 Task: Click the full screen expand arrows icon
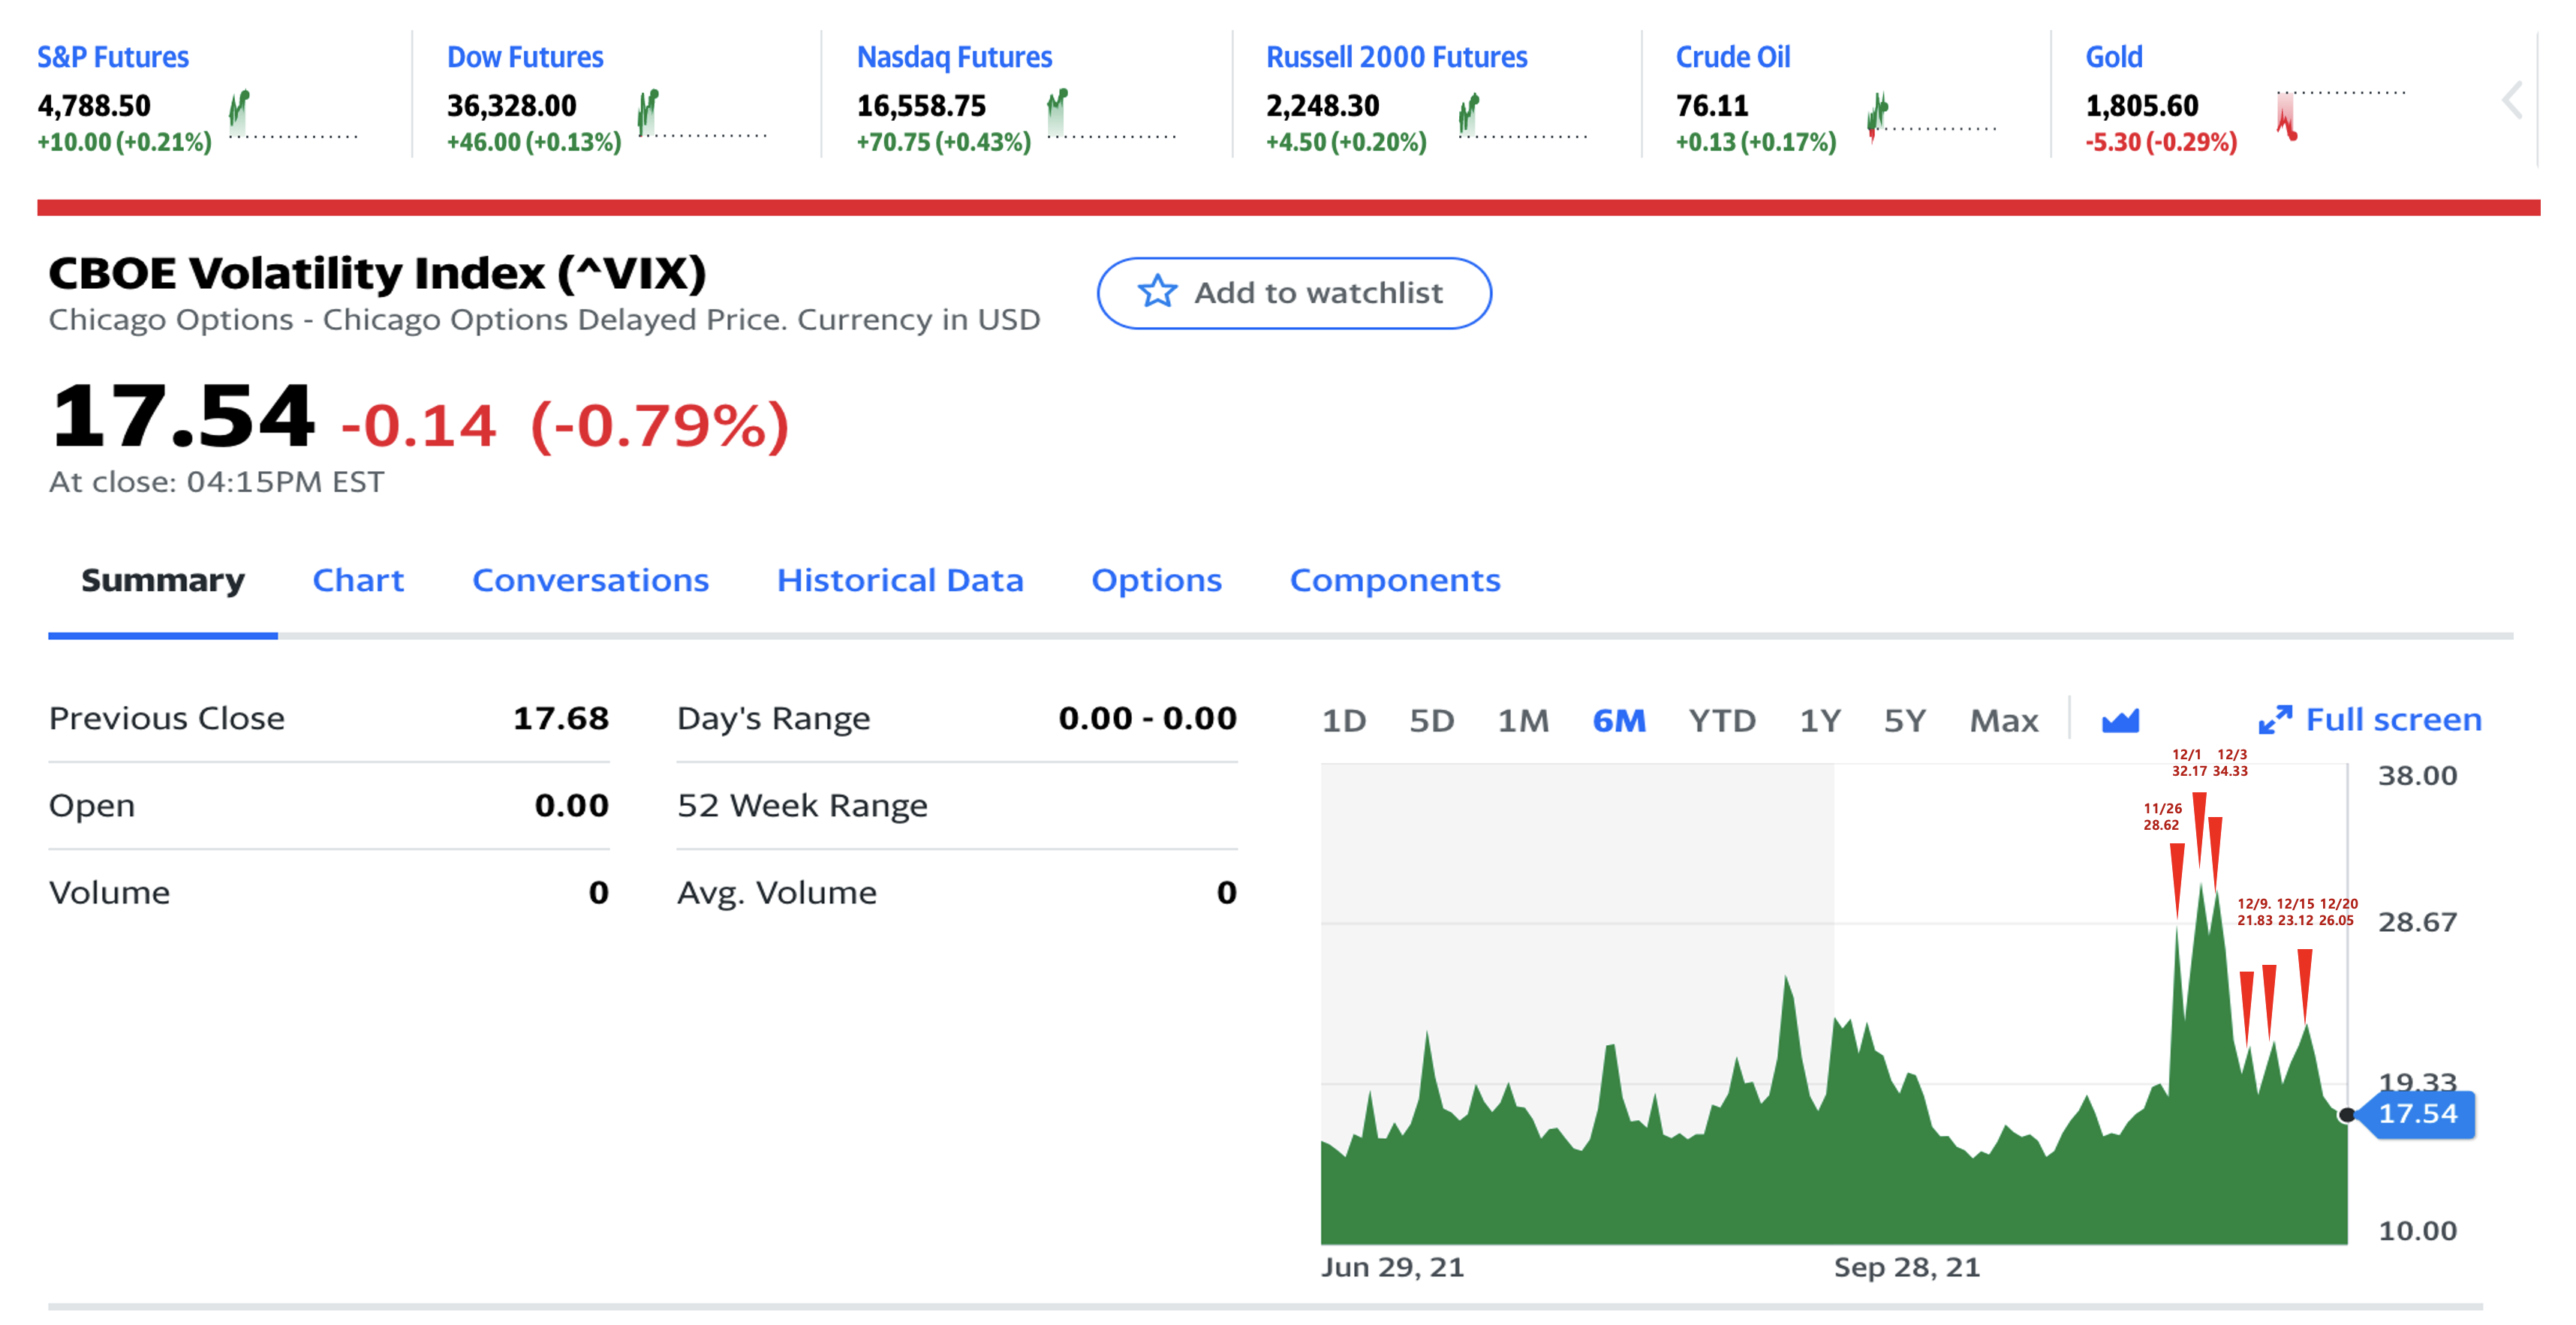2274,720
